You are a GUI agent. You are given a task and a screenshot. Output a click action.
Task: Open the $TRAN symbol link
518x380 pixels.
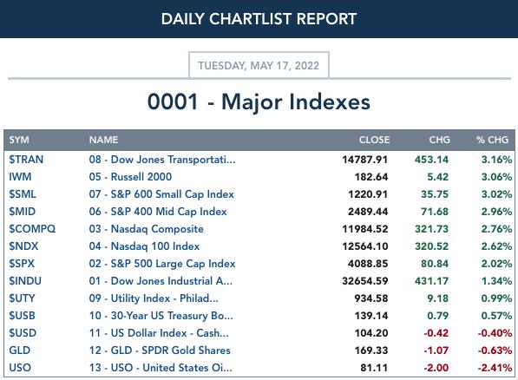tap(26, 160)
